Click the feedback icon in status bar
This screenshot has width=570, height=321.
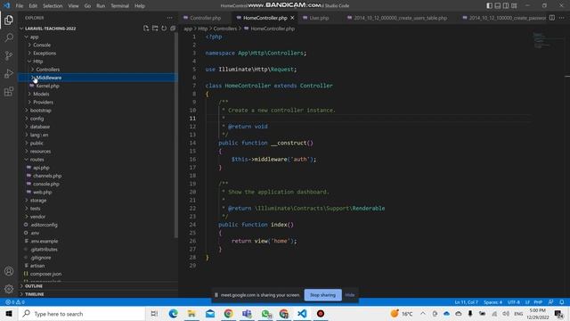550,302
